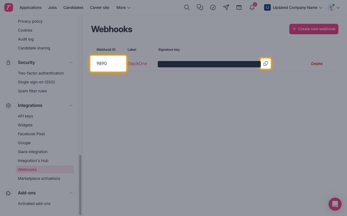The image size is (347, 216).
Task: Click the Label column header
Action: coord(132,50)
